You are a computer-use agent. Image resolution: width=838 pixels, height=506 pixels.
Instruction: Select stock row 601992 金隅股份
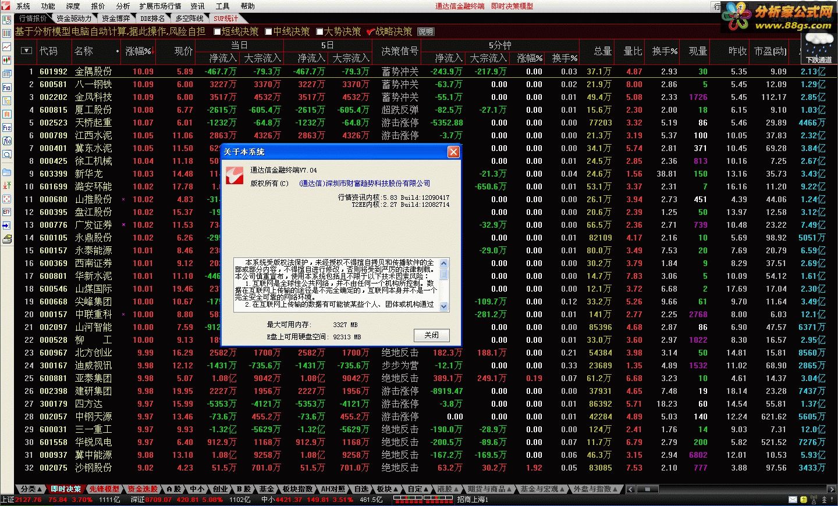[x=425, y=71]
